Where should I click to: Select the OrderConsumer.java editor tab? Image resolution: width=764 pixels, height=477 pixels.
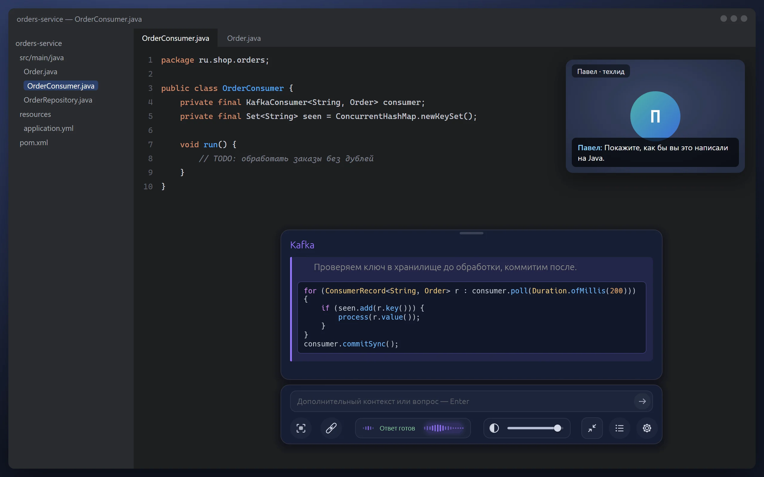click(175, 38)
